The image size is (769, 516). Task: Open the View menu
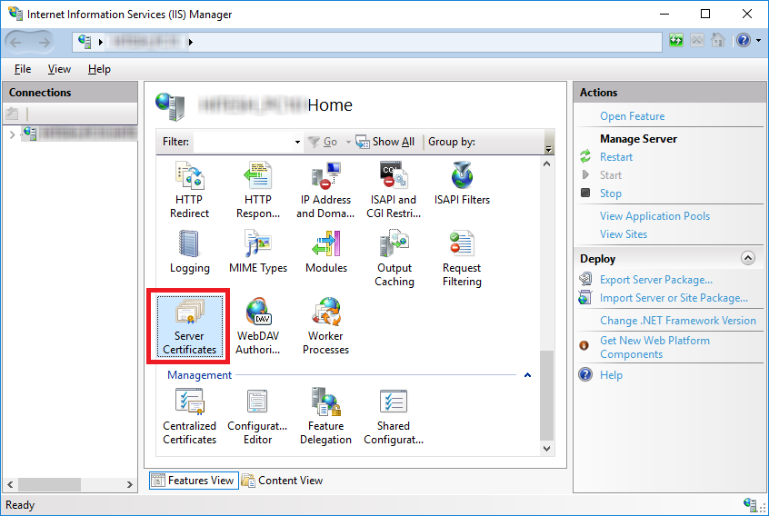click(59, 69)
